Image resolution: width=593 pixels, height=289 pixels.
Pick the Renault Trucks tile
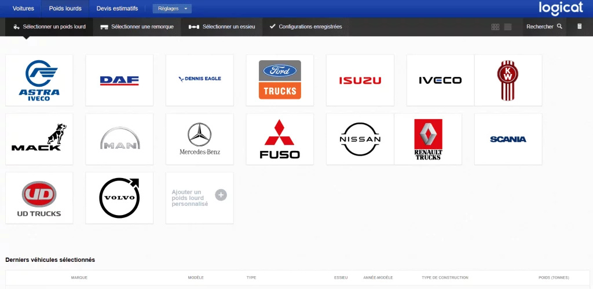pos(428,139)
